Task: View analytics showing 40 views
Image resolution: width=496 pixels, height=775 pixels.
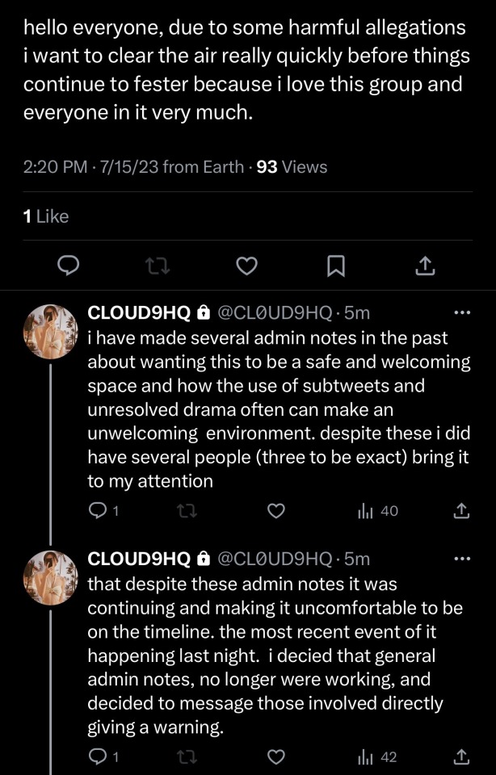Action: (378, 510)
